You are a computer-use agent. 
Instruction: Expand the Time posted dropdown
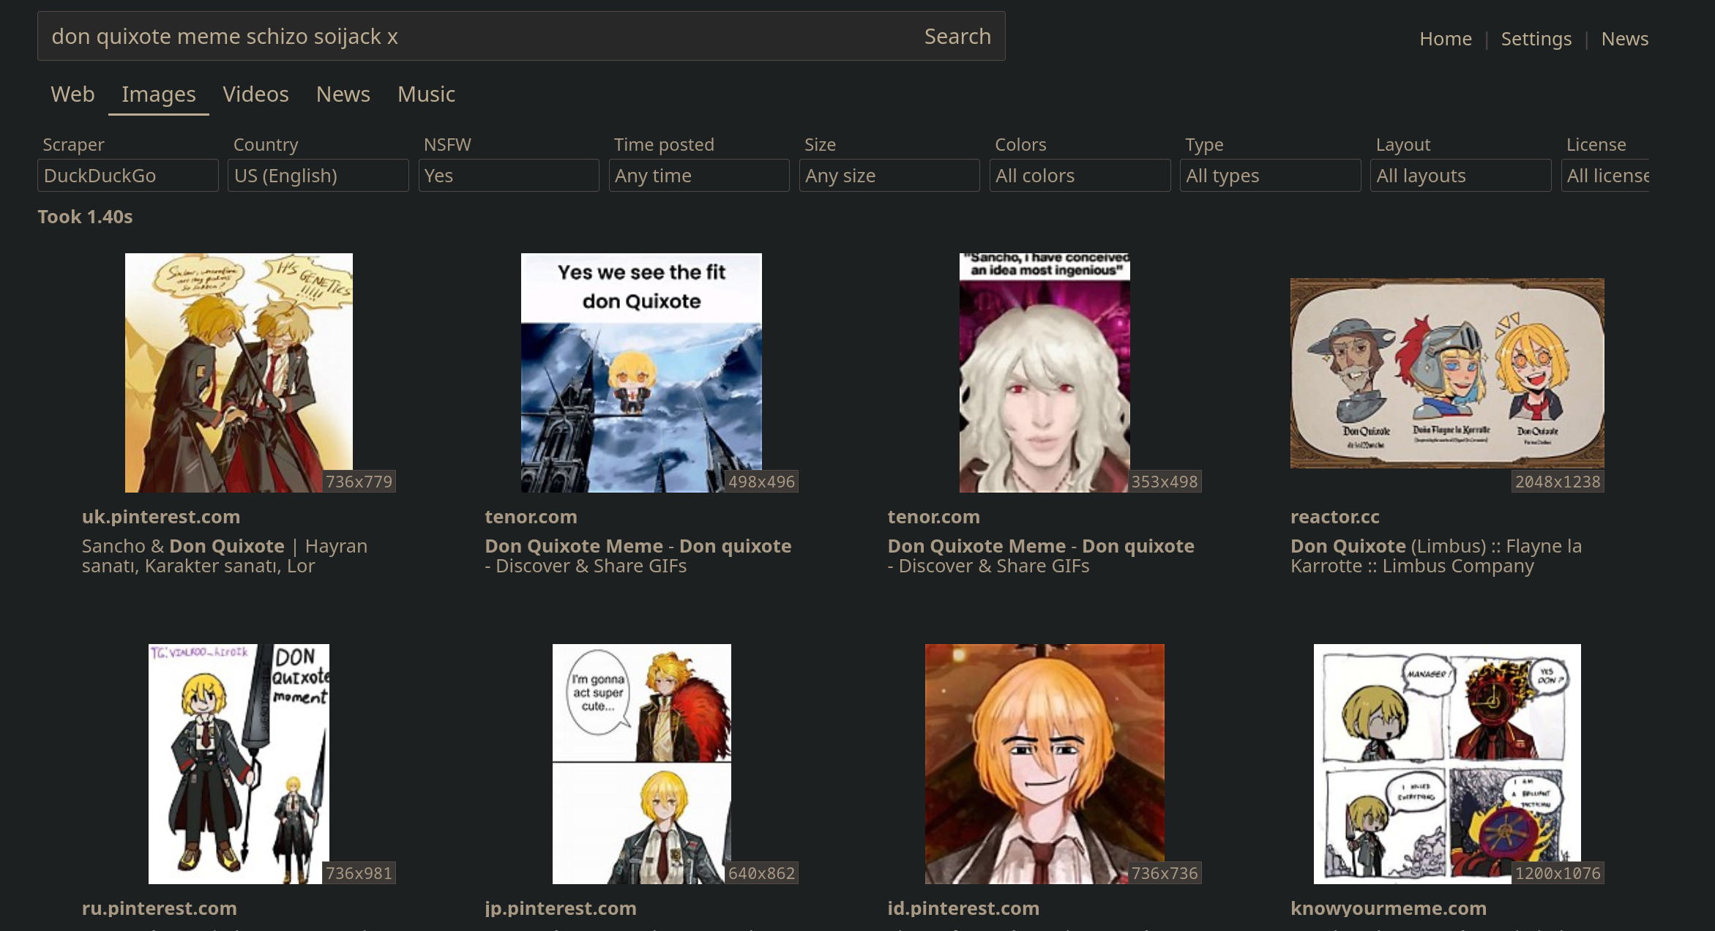click(699, 176)
